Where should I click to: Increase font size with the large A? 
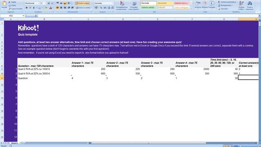[x=49, y=3]
